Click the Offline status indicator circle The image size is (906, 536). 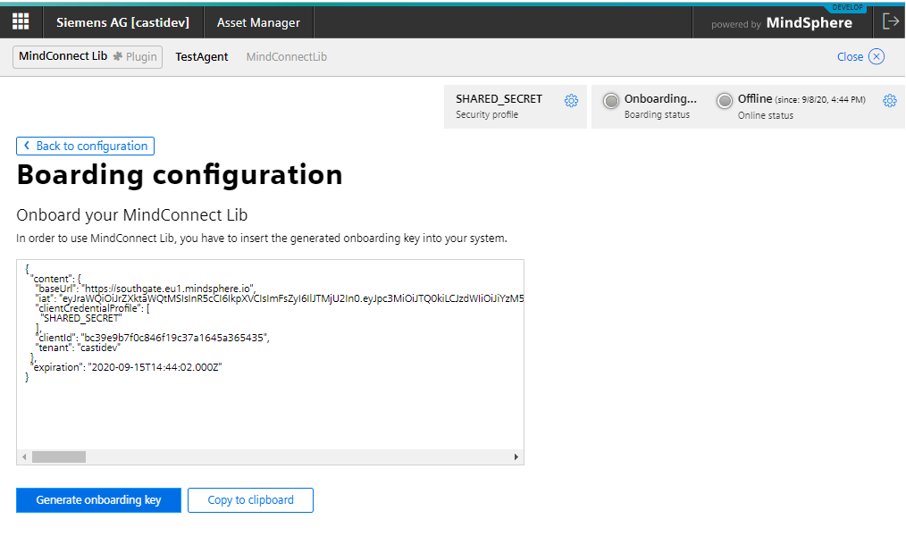pos(725,101)
